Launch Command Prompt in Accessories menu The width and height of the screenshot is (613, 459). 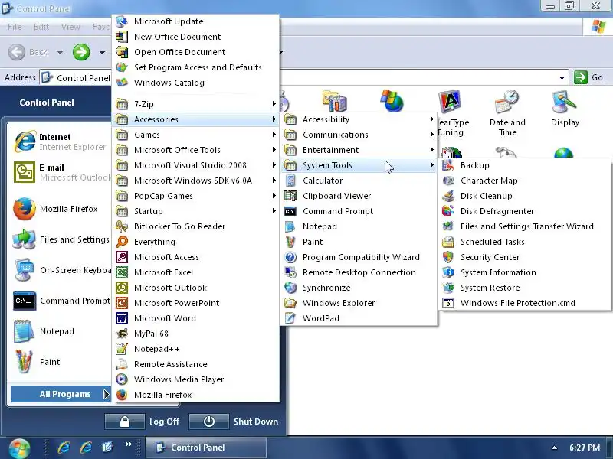click(359, 211)
